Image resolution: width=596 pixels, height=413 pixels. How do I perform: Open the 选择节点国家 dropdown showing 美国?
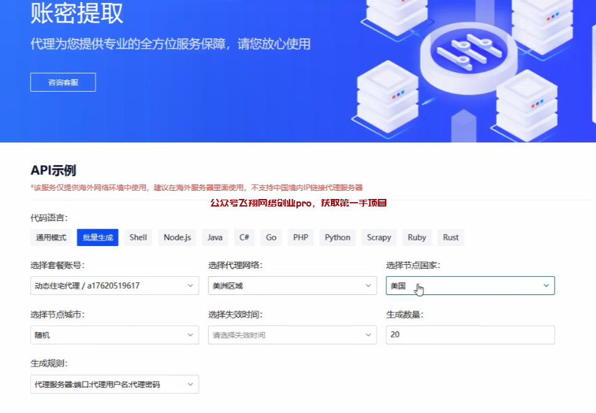click(470, 286)
